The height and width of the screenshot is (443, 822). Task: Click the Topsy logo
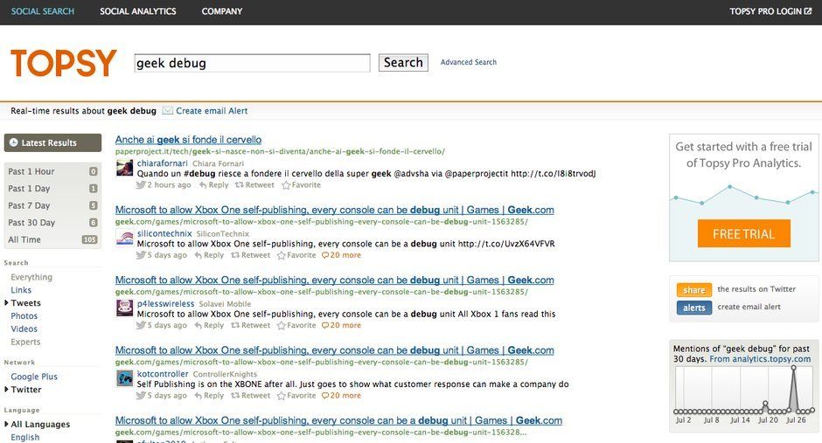click(64, 64)
